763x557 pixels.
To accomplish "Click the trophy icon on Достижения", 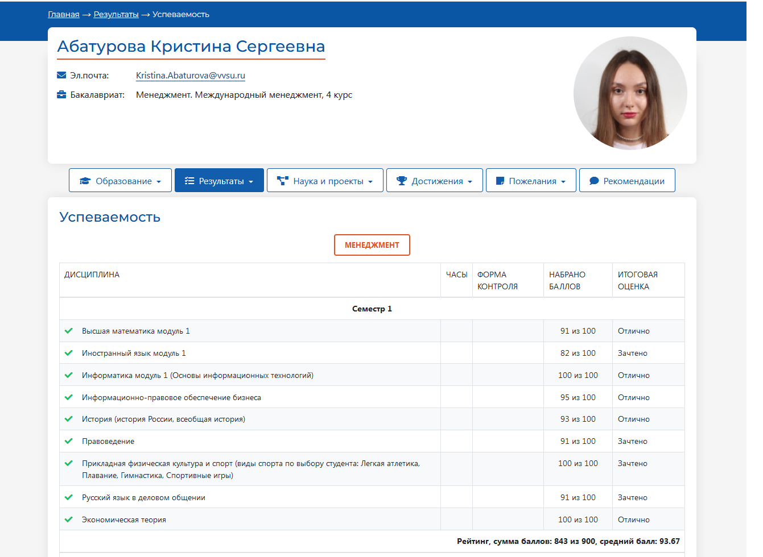I will [x=402, y=181].
